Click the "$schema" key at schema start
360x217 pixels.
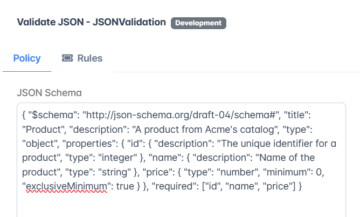tap(52, 115)
